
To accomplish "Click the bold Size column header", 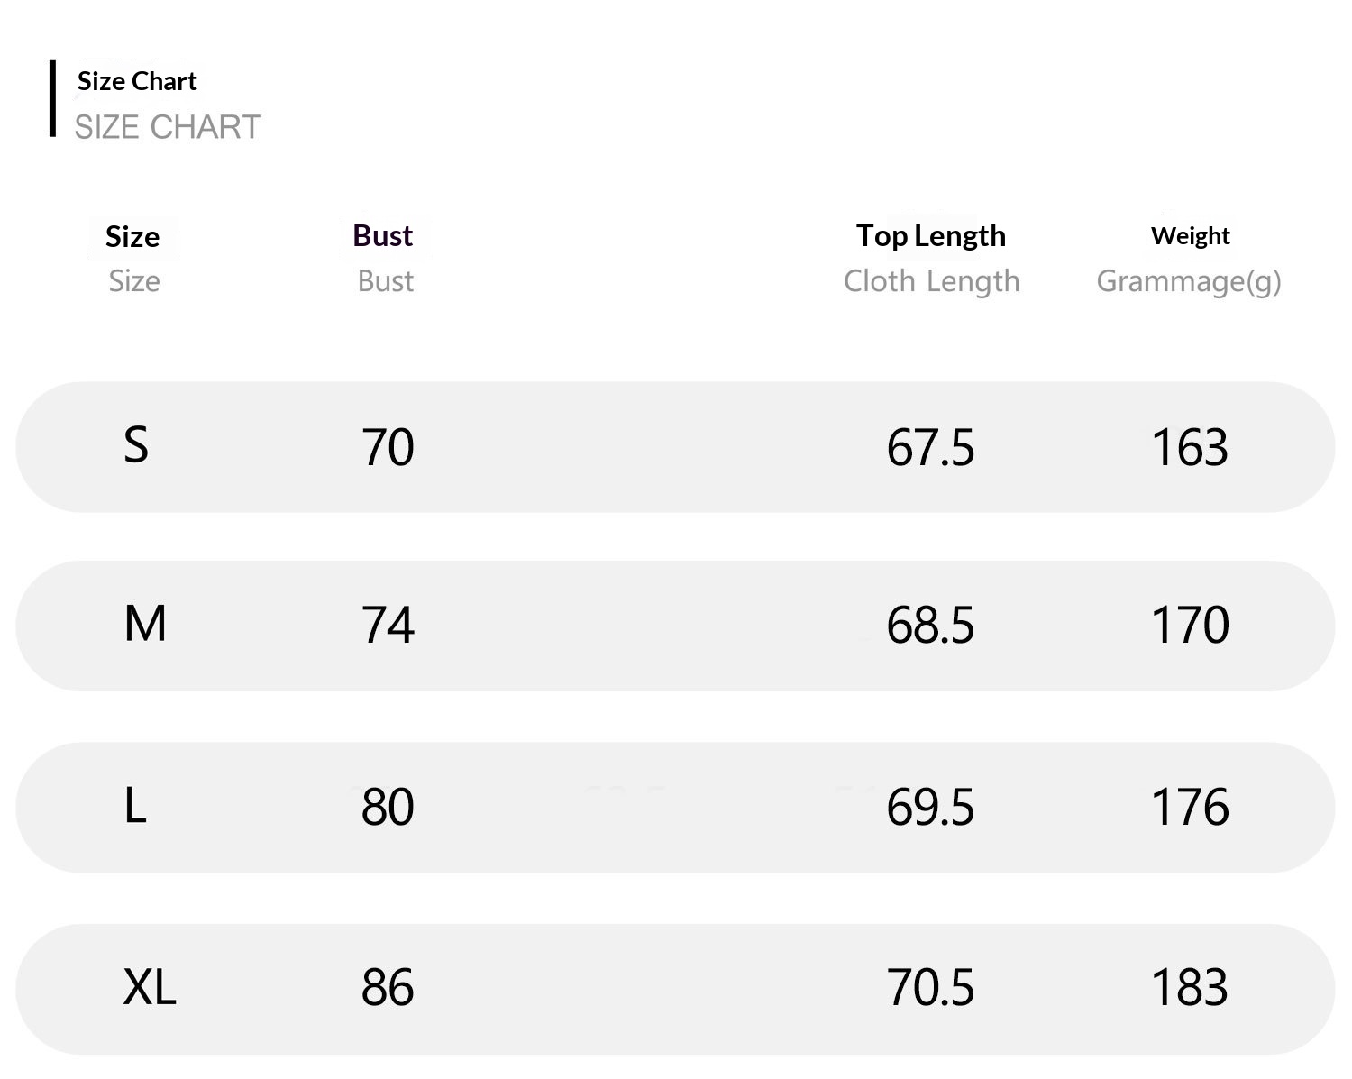I will [132, 237].
